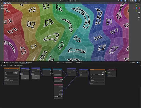The height and width of the screenshot is (108, 141).
Task: Click image browse icon in Image Texture node near Material Output
Action: coord(91,74)
